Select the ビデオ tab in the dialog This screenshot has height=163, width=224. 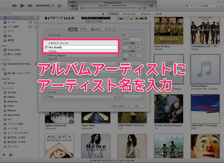83,30
